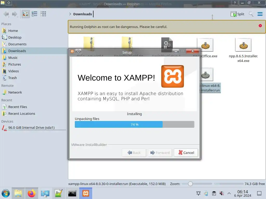Screen dimensions: 266x199
Task: Select npp.8.6.5.Installer.x64.exe file icon
Action: (x=243, y=45)
